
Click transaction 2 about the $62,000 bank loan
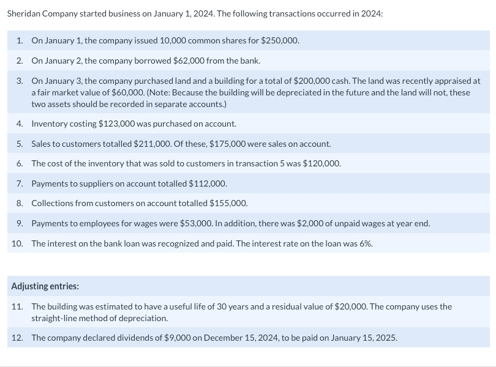tap(249, 61)
